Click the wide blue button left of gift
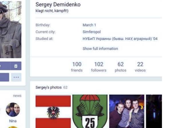173x128 pixels. pos(5,66)
